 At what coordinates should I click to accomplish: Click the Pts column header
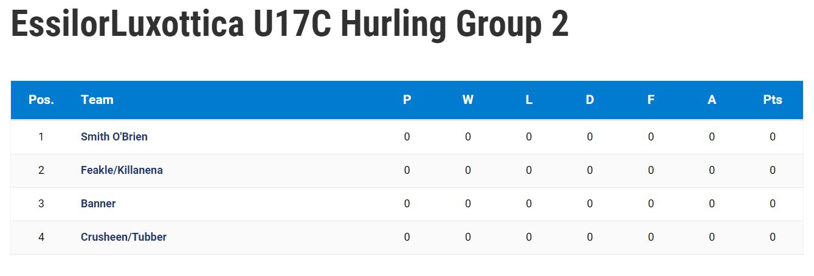773,100
